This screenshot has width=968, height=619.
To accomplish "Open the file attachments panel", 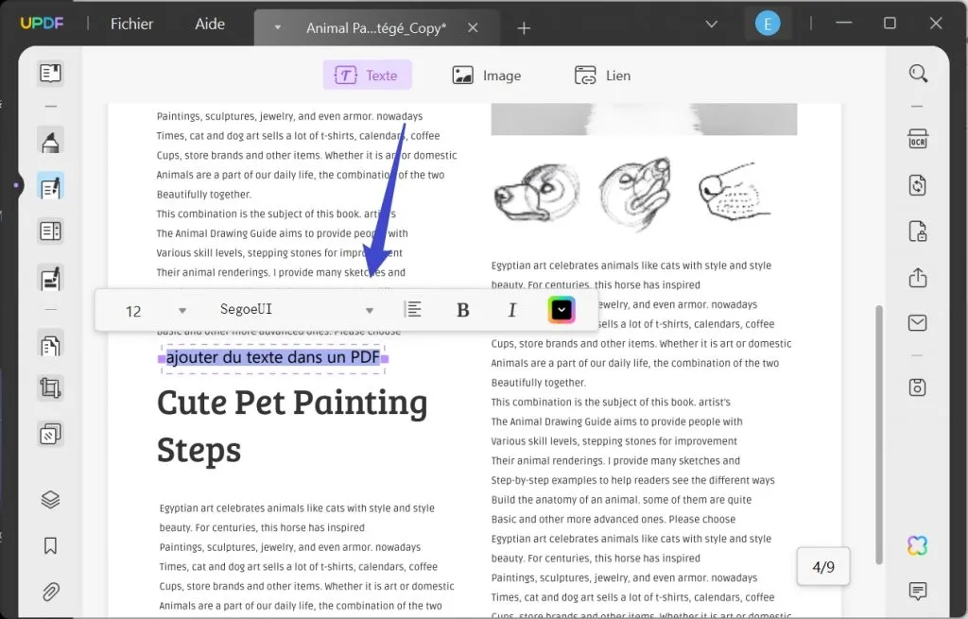I will 50,591.
